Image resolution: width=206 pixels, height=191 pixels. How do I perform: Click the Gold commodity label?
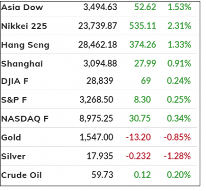(x=11, y=138)
